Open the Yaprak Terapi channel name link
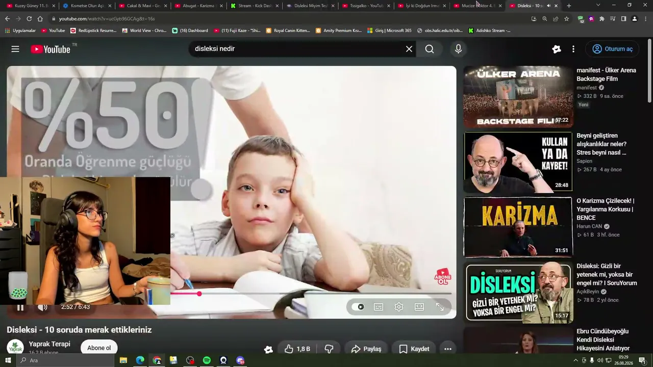653x367 pixels. 49,344
